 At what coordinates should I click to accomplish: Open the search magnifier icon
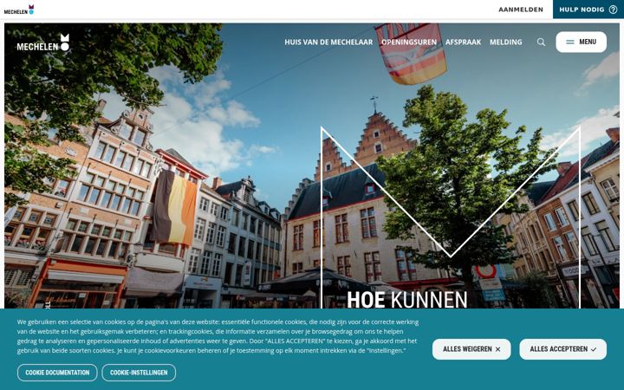tap(541, 42)
